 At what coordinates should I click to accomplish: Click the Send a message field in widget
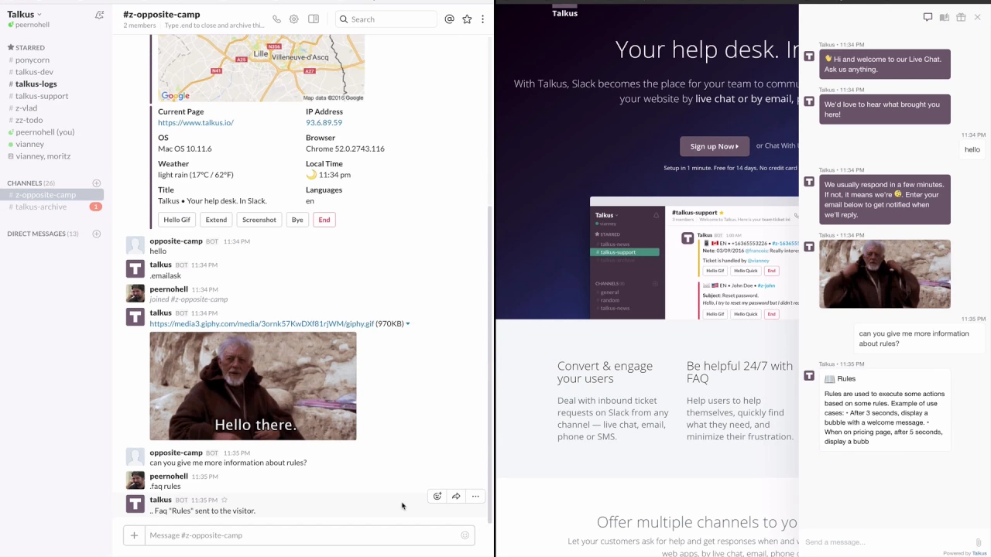(x=886, y=542)
